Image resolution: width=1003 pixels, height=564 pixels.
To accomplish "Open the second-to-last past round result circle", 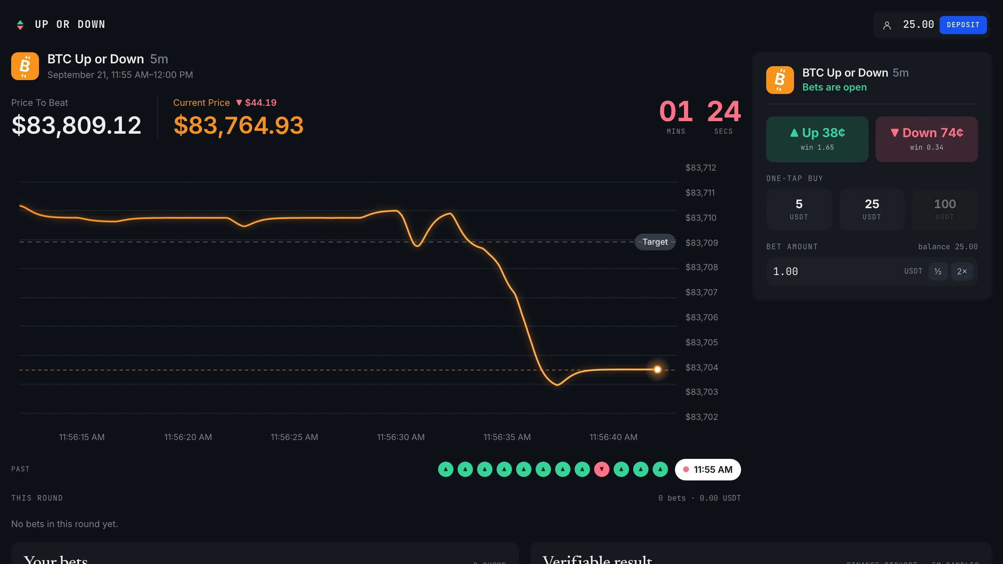I will [640, 469].
